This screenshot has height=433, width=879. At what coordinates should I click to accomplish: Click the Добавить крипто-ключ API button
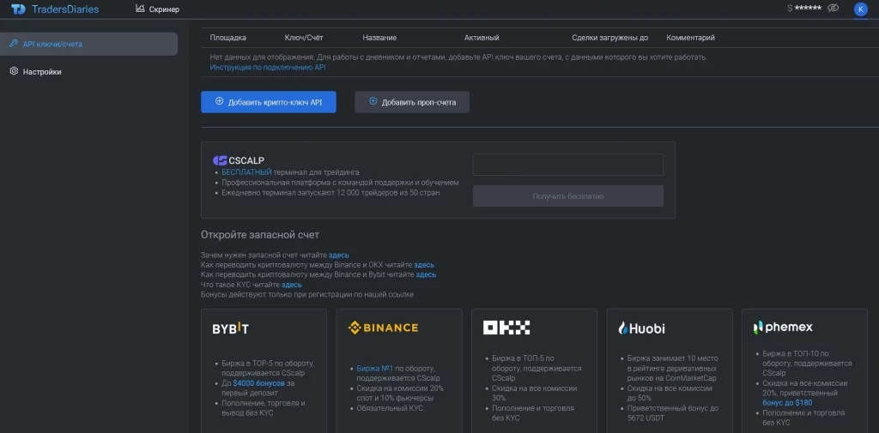(x=269, y=102)
